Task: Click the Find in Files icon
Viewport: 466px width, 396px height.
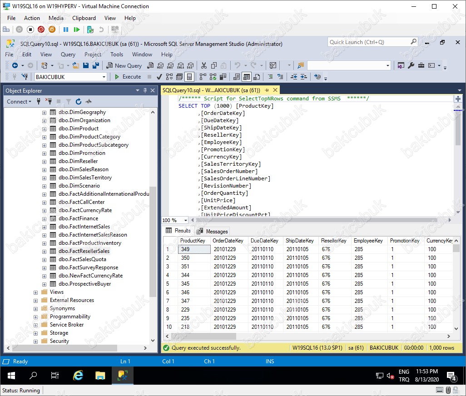Action: coord(301,66)
